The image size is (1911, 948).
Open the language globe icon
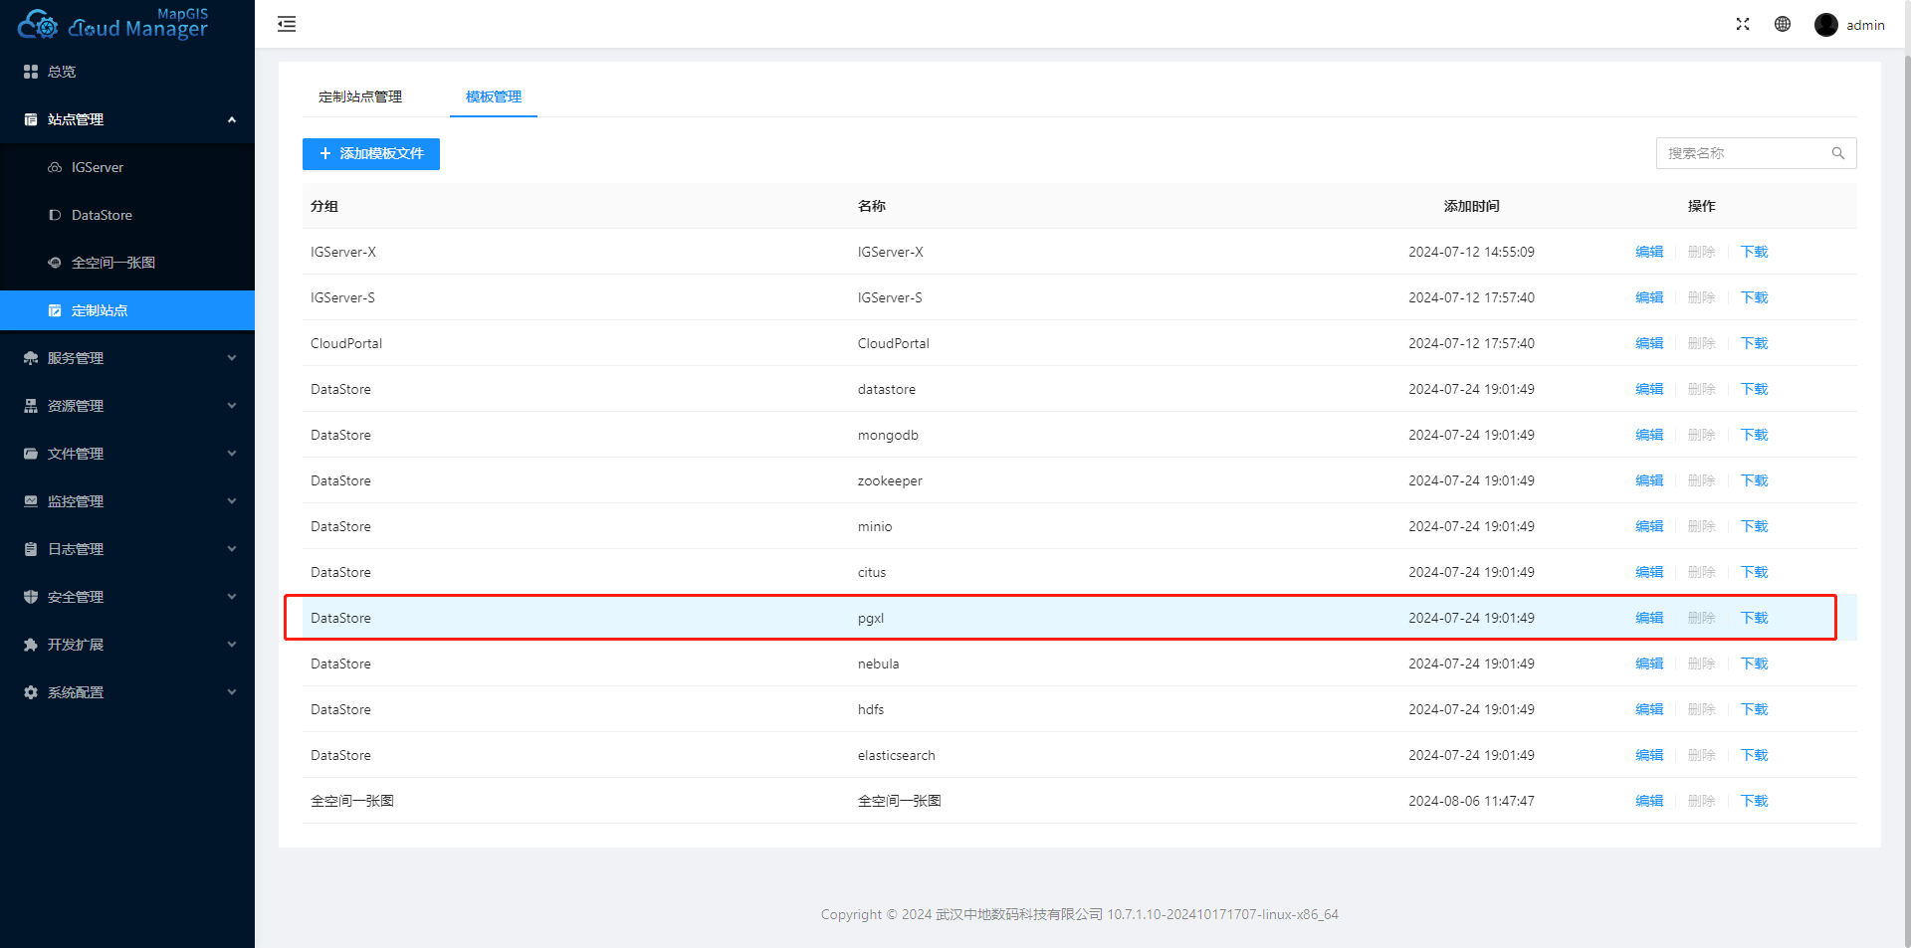(x=1783, y=24)
